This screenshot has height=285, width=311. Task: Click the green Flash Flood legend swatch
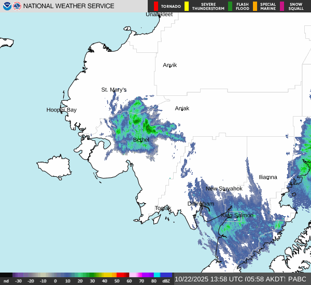pyautogui.click(x=230, y=6)
